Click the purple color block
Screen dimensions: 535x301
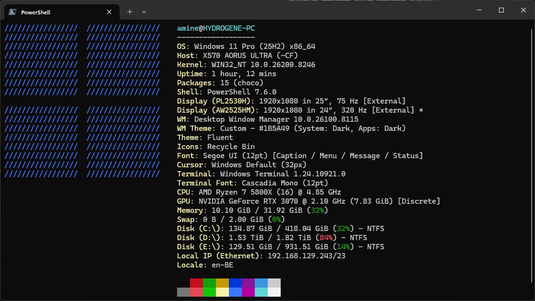click(x=249, y=283)
